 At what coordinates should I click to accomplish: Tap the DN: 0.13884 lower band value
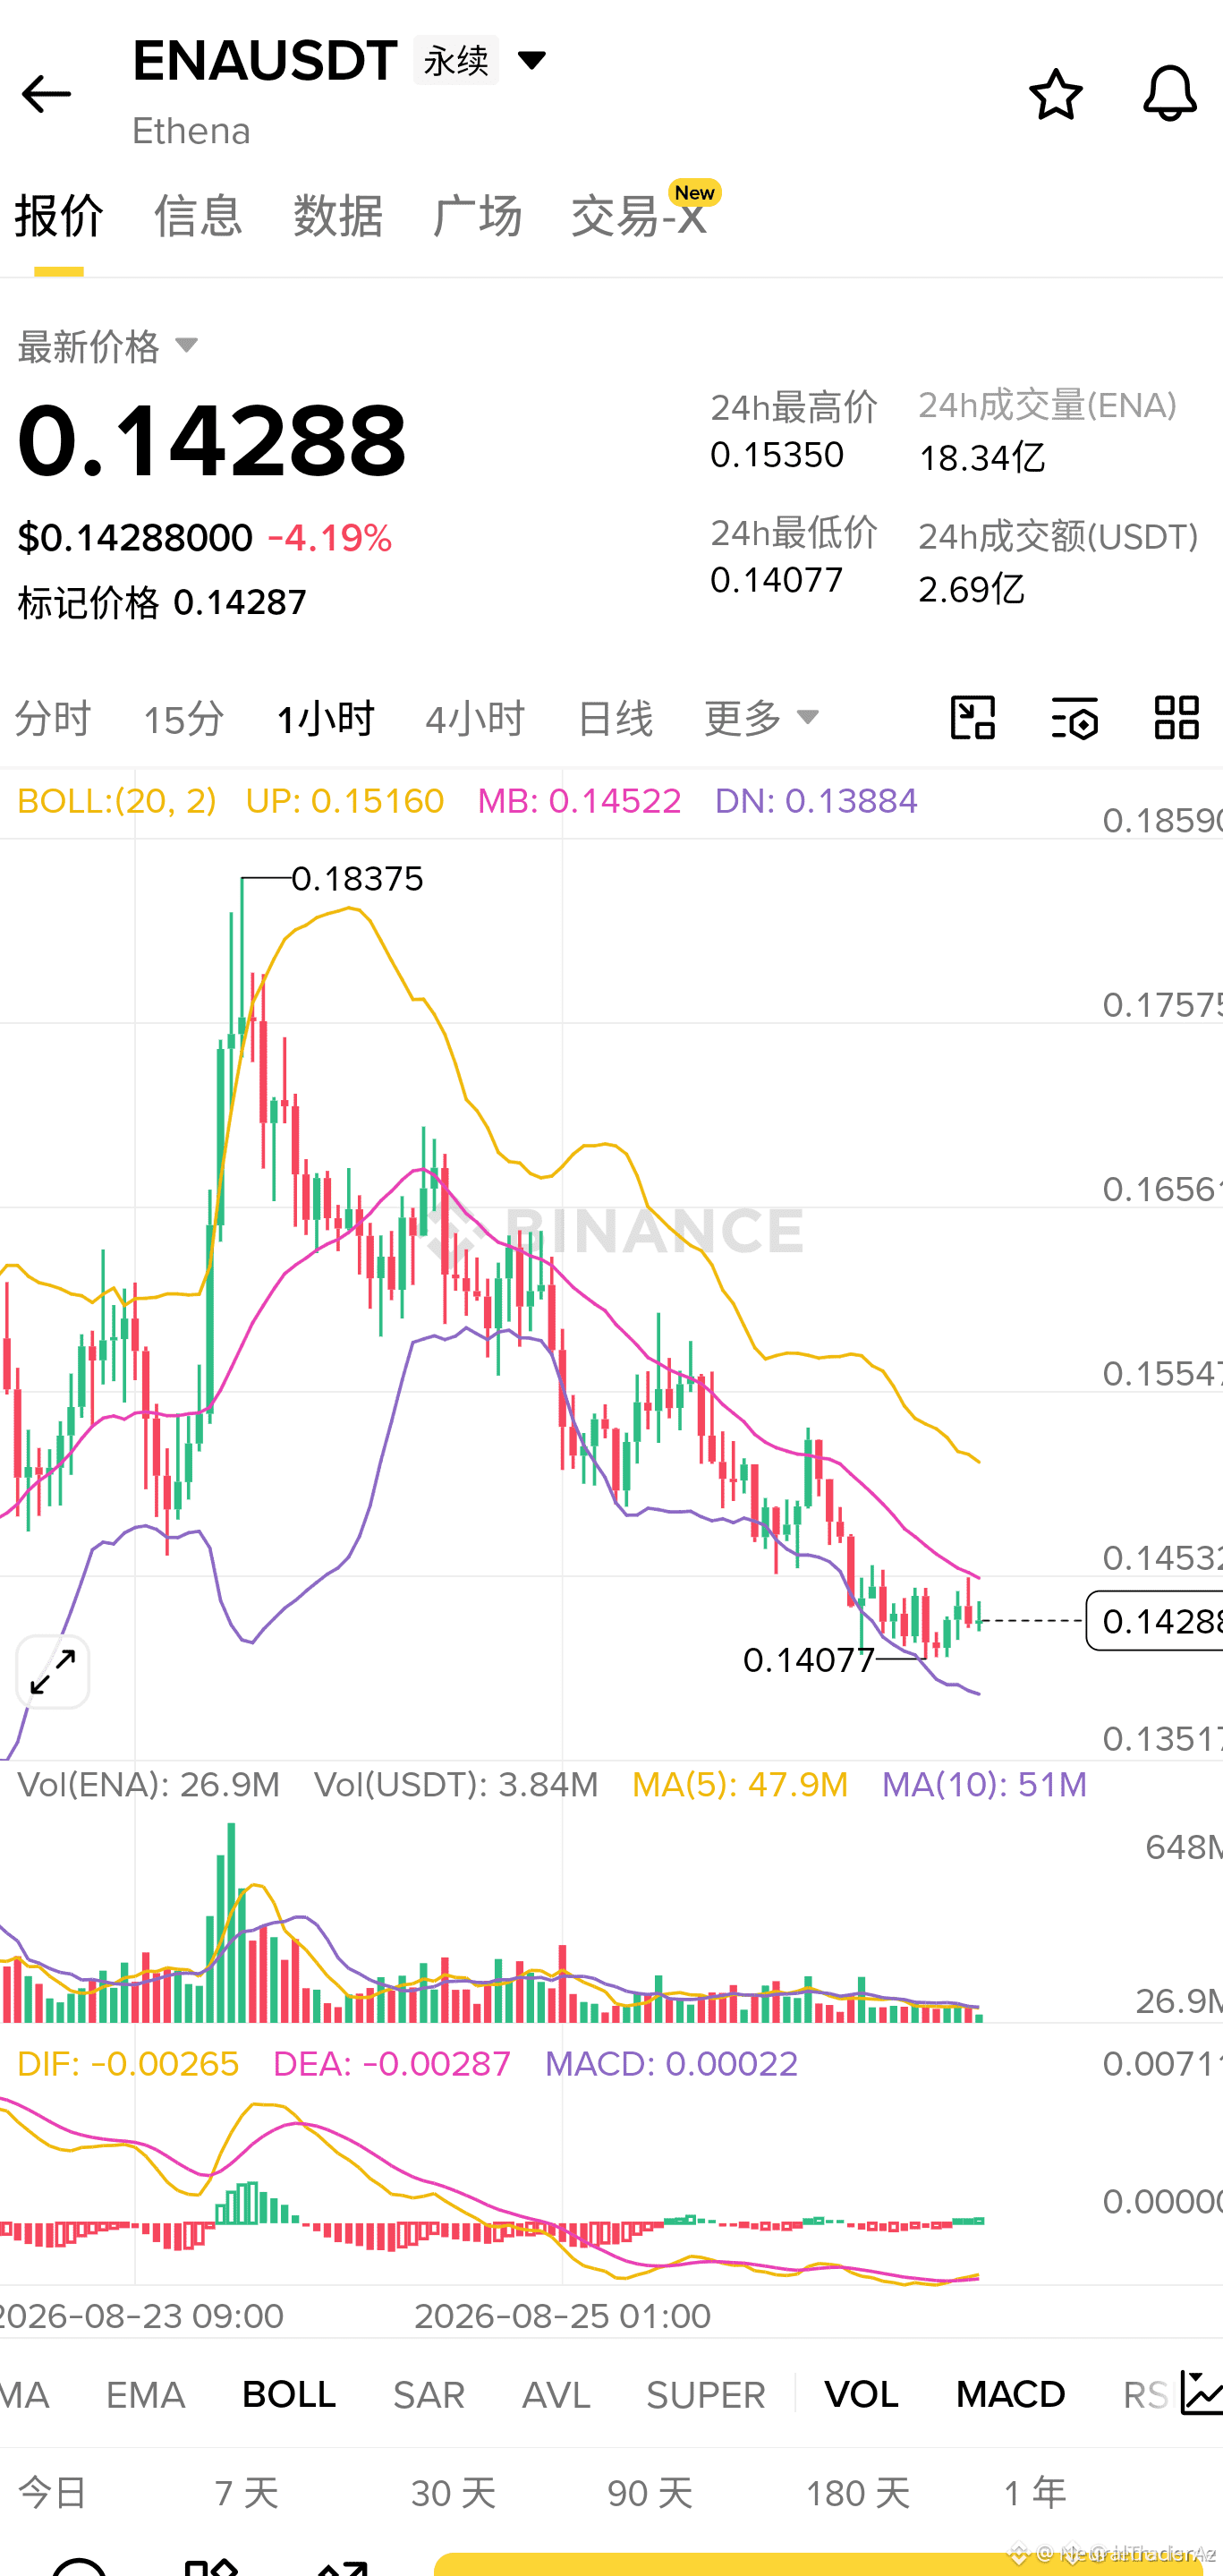tap(816, 801)
